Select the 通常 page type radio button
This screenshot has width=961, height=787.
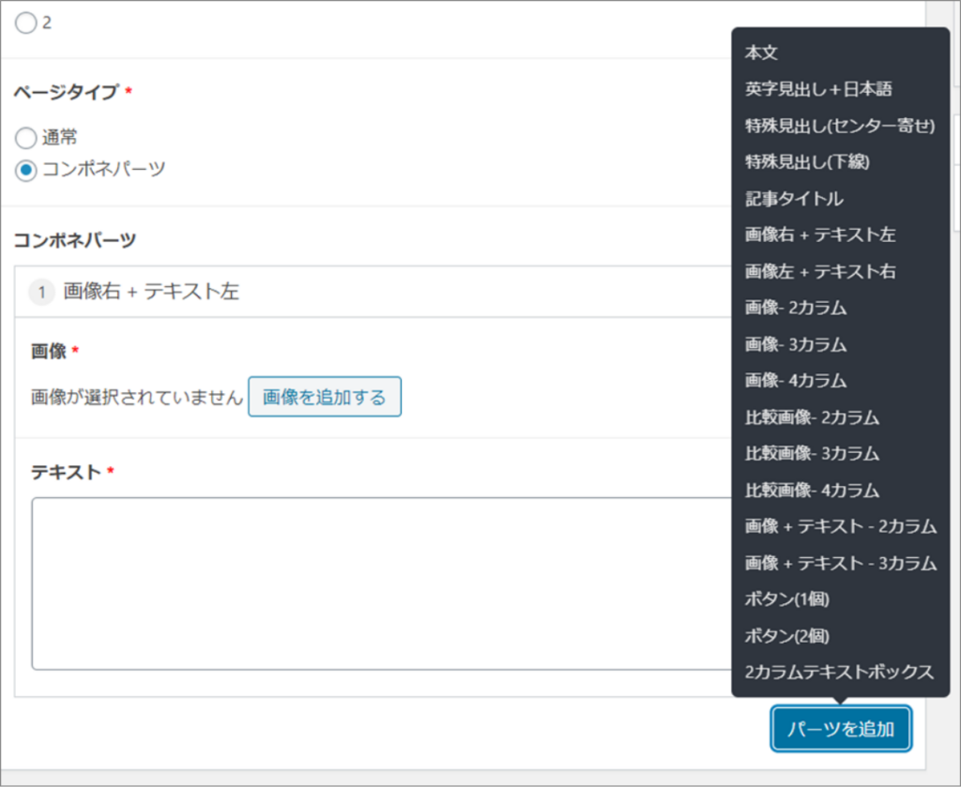(x=26, y=139)
